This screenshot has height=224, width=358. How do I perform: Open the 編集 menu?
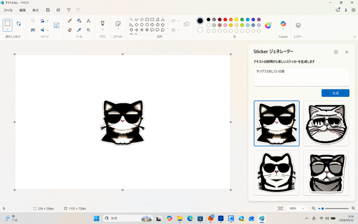(23, 10)
